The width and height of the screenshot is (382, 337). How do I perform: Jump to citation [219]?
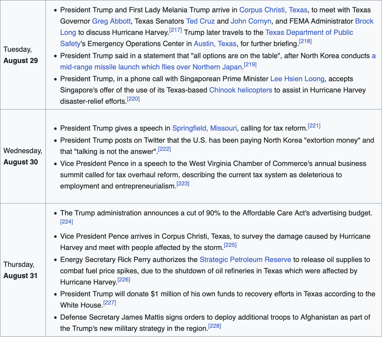[250, 65]
